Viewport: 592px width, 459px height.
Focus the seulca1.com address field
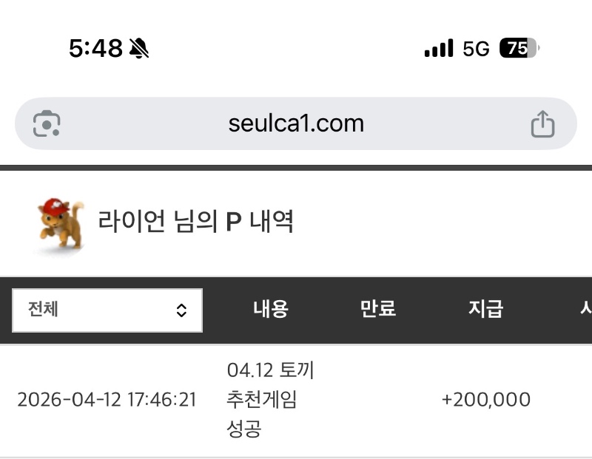tap(296, 123)
